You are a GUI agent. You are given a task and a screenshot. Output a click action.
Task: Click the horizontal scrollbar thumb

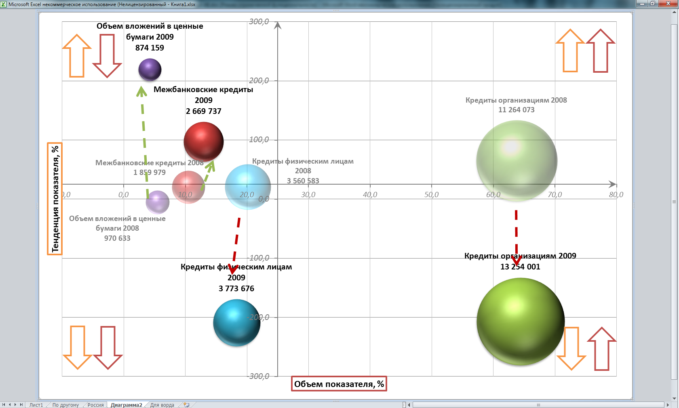tap(538, 405)
